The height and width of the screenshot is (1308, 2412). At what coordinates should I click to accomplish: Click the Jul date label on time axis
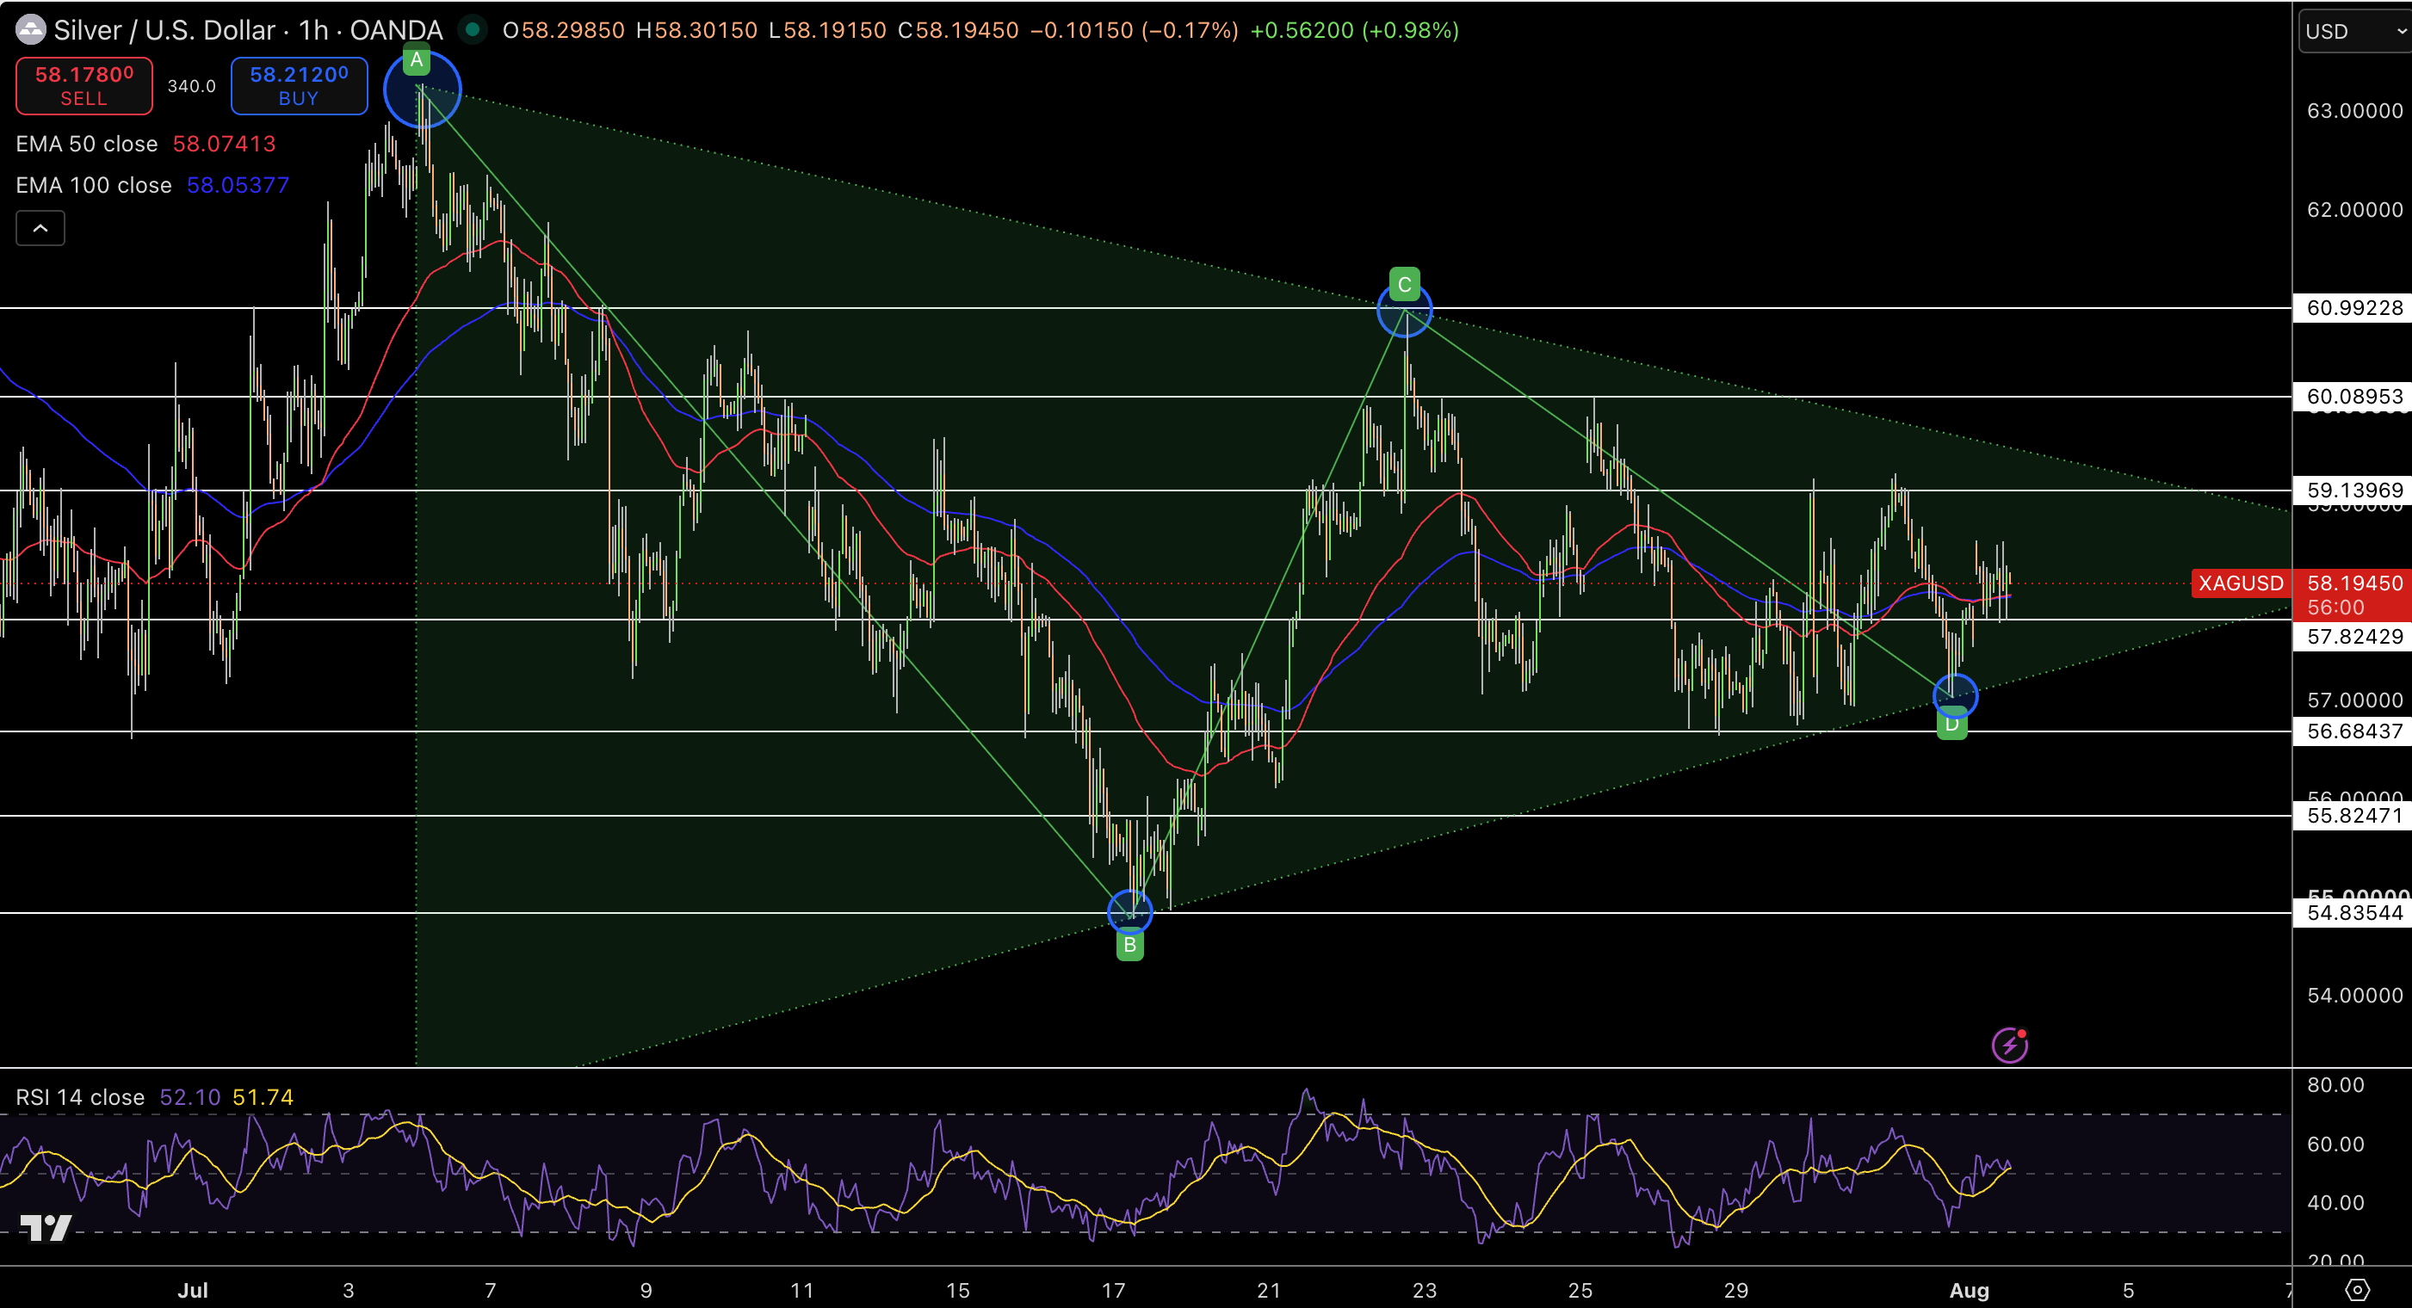(x=193, y=1290)
